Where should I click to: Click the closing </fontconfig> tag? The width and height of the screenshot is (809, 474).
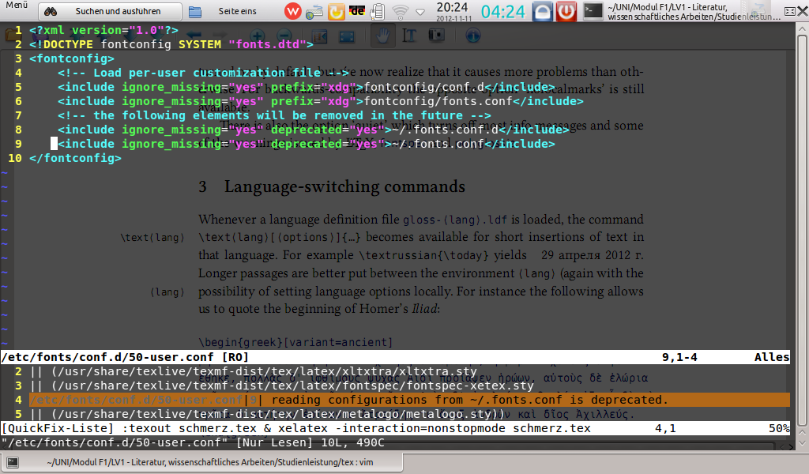[x=75, y=158]
